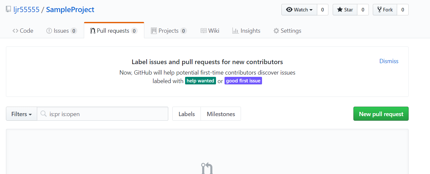Click the Insights bar graph icon

tap(235, 31)
